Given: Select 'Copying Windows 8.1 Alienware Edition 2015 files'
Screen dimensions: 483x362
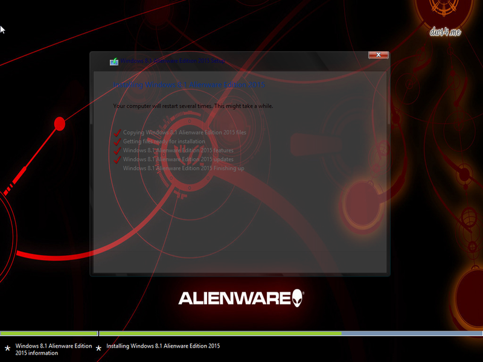Looking at the screenshot, I should click(x=185, y=132).
